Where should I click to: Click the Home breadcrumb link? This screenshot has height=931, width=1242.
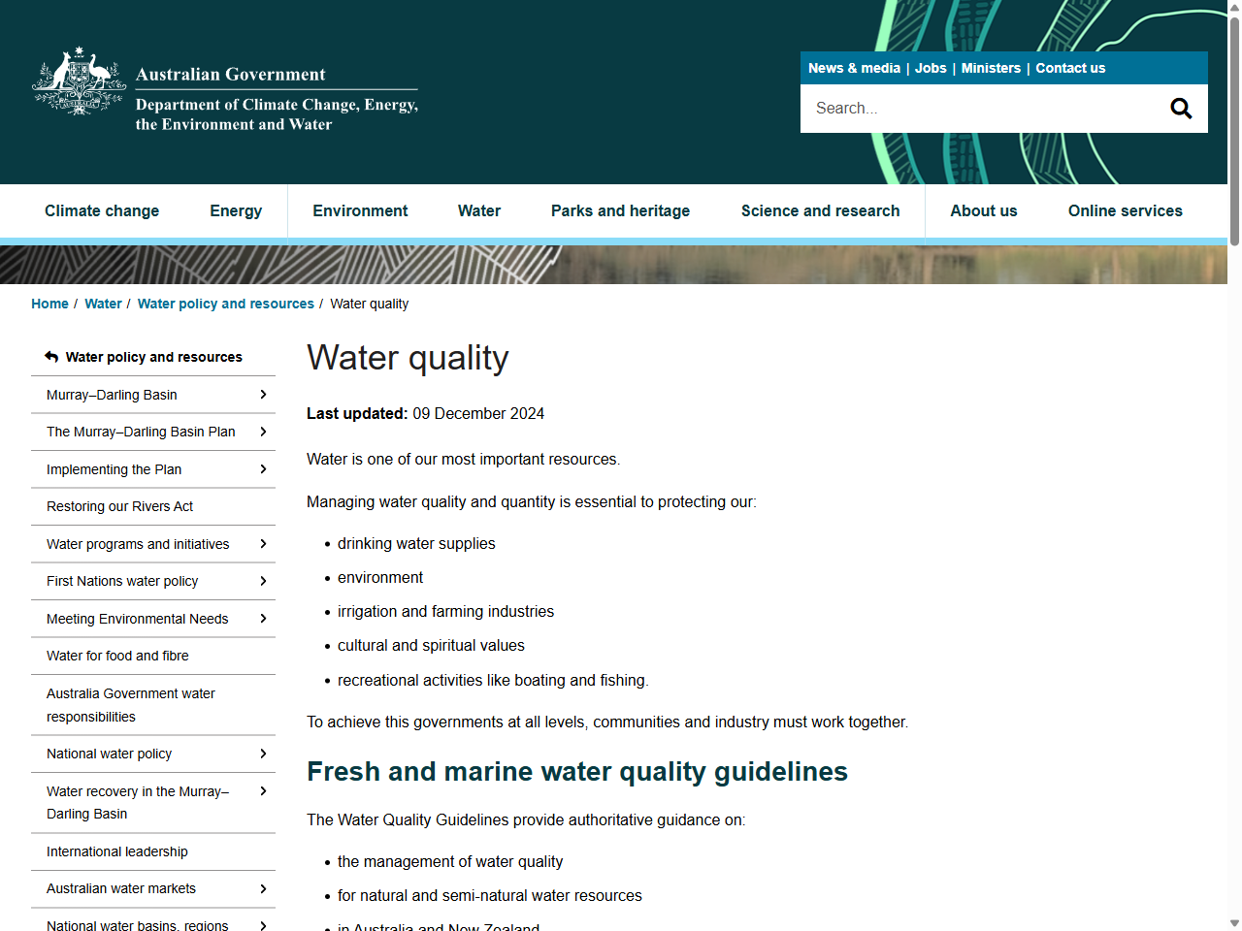[49, 304]
